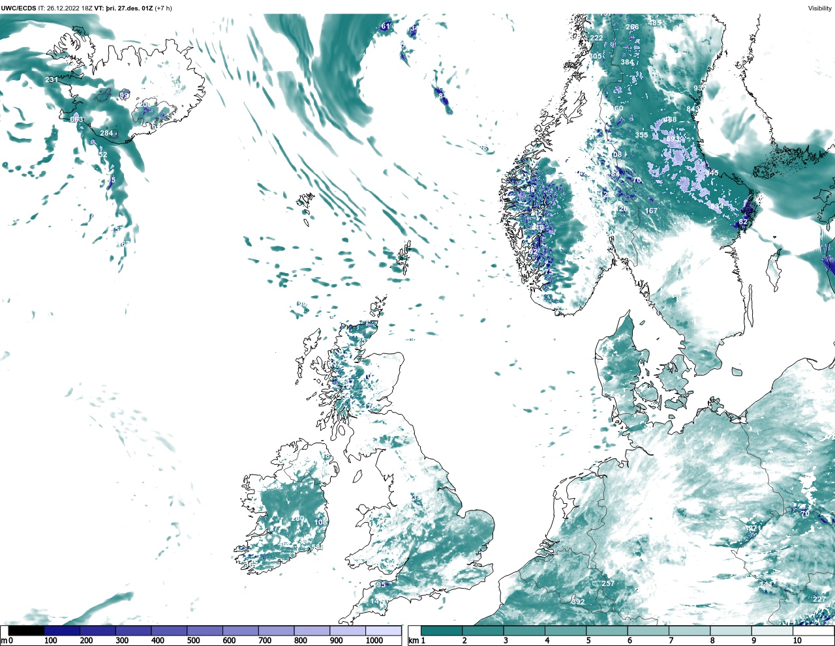This screenshot has width=835, height=646.
Task: Click the '167' value in southern Sweden
Action: 651,211
